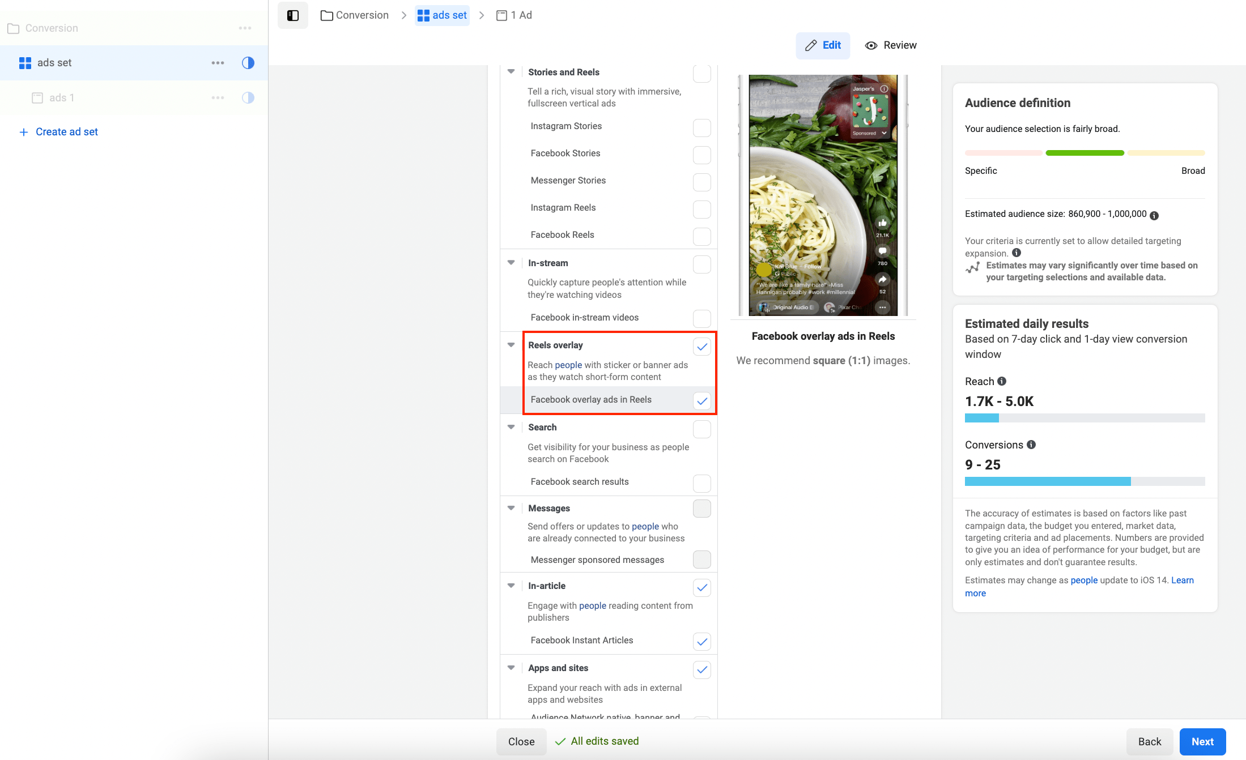The width and height of the screenshot is (1246, 760).
Task: Click the Reach info icon
Action: click(1002, 381)
